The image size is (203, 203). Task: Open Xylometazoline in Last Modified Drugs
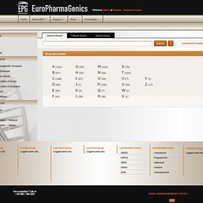point(161,172)
